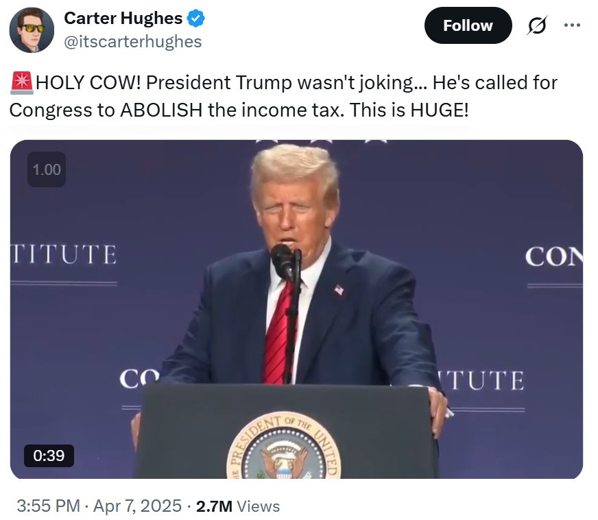Click the TITUTE backdrop text at left

[x=63, y=255]
